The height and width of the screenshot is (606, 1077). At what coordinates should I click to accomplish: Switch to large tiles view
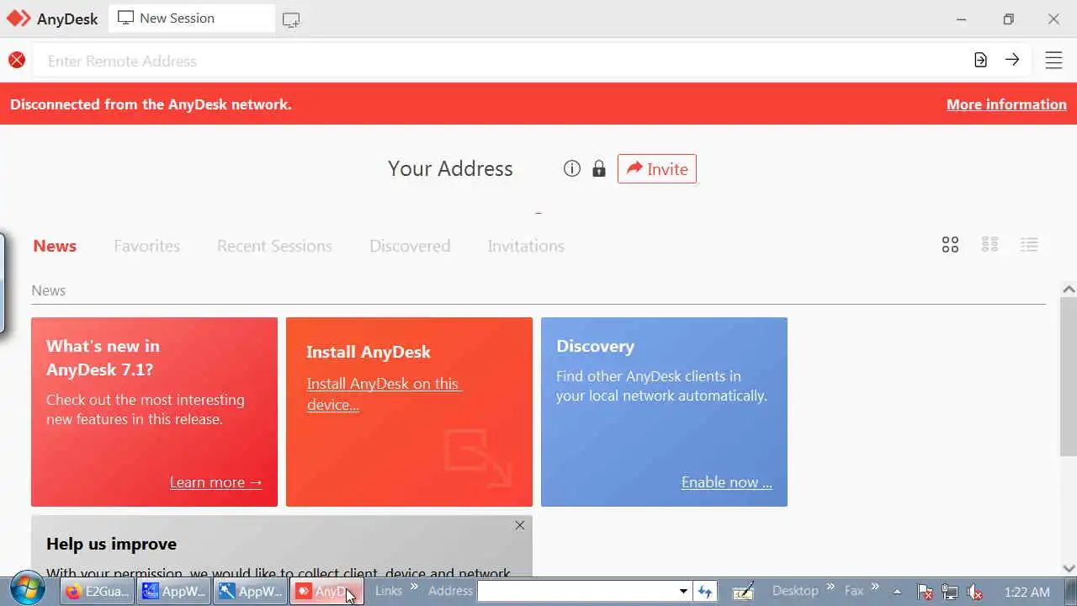click(x=950, y=245)
